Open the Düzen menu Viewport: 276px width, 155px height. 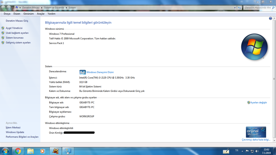tap(17, 14)
